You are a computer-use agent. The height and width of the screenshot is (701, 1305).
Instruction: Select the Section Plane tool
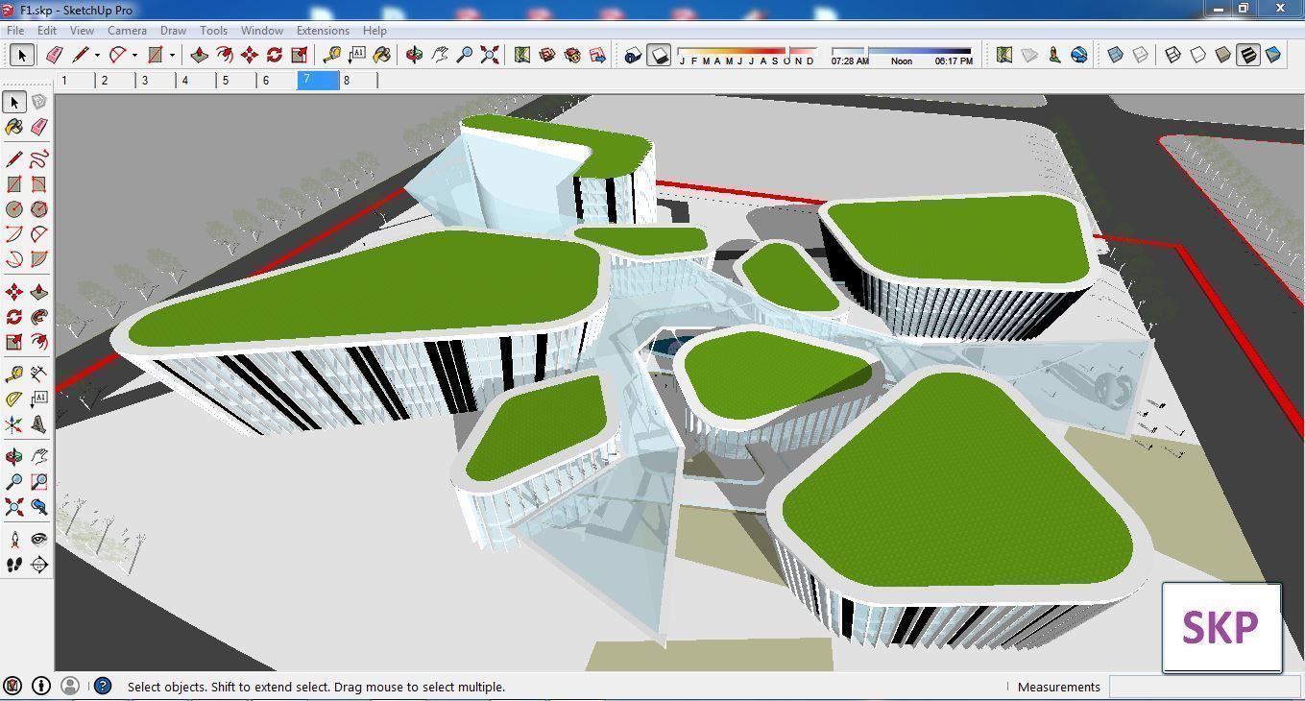[39, 565]
